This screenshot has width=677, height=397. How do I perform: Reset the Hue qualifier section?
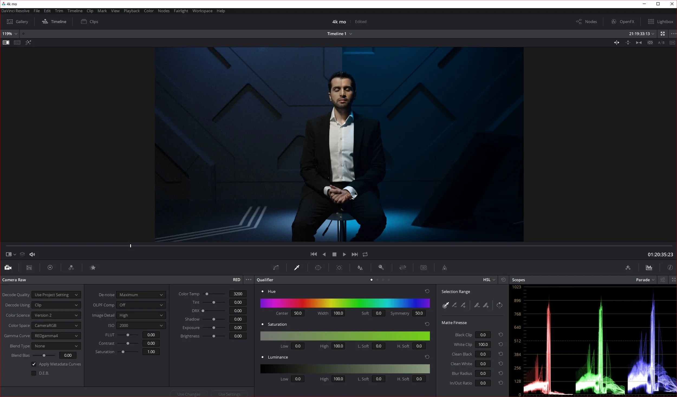[427, 291]
